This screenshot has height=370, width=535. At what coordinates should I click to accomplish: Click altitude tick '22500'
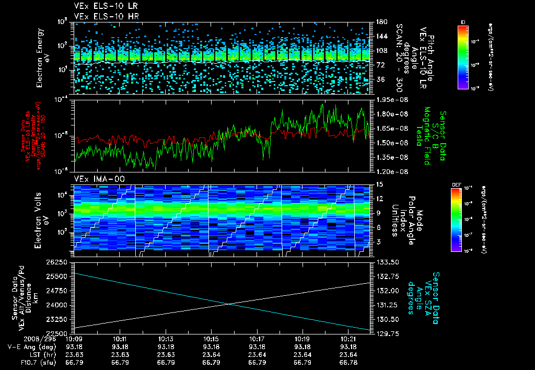click(56, 334)
